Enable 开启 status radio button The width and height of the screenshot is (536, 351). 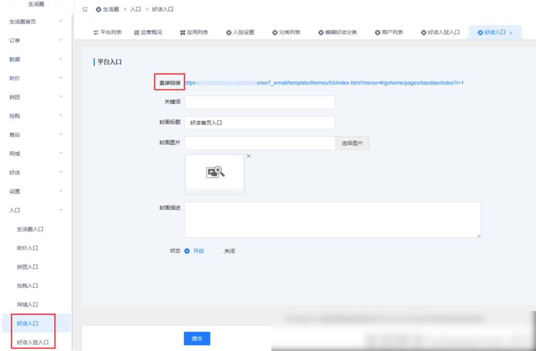coord(187,251)
